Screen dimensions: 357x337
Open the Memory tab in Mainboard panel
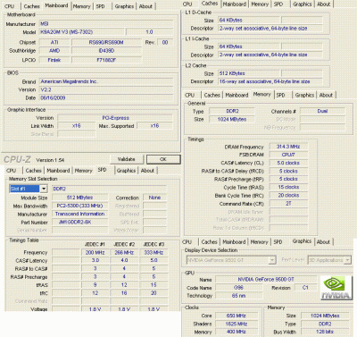point(81,6)
